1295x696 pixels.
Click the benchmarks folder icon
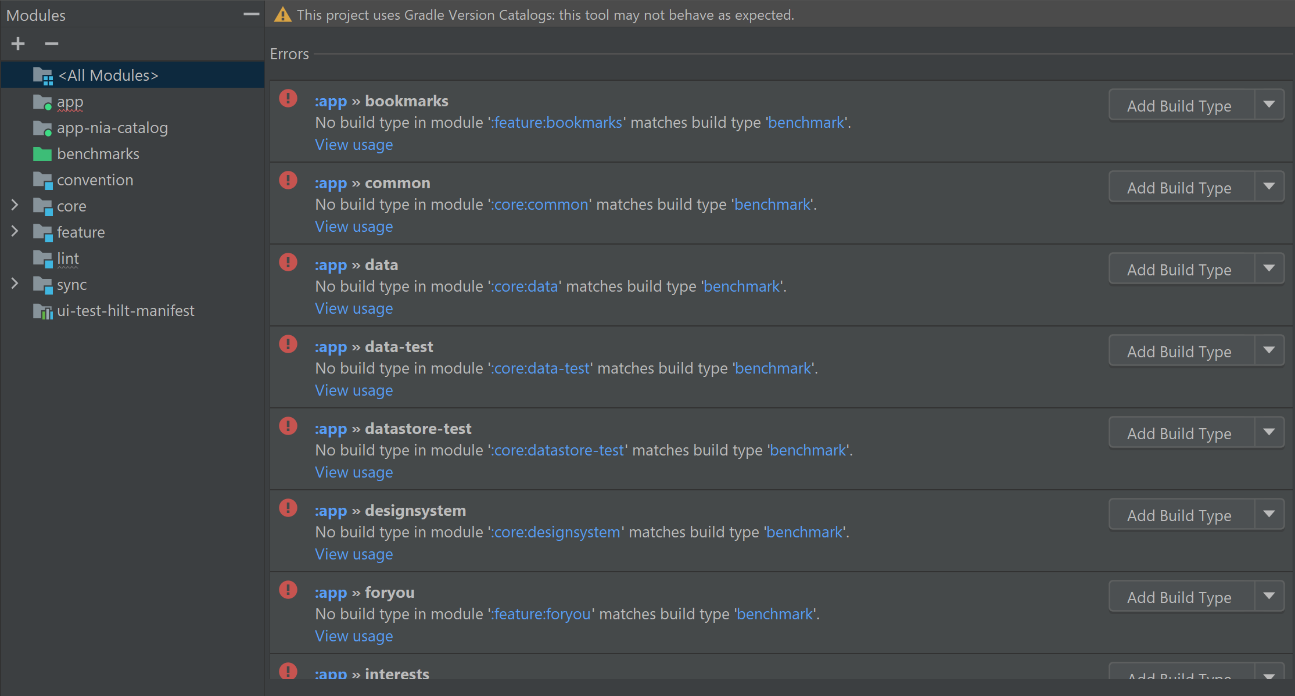[41, 153]
